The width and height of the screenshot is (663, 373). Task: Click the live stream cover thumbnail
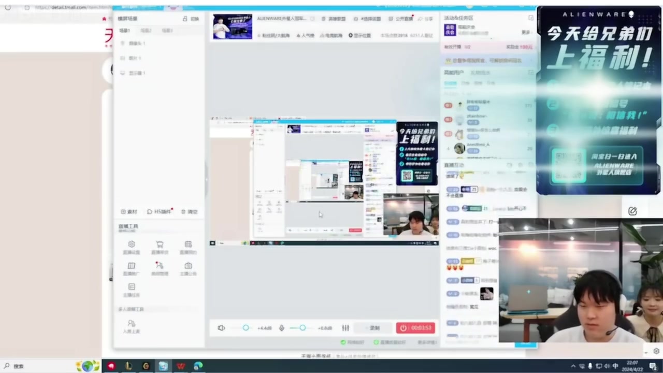[233, 26]
